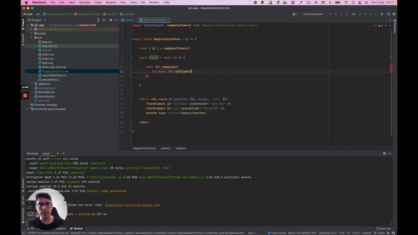Open the Run menu
The height and width of the screenshot is (235, 418).
(123, 3)
